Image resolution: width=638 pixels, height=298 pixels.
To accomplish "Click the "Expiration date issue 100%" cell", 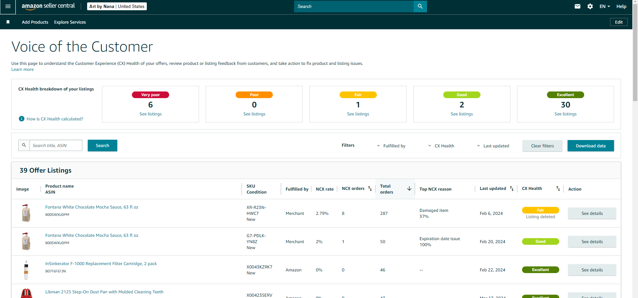I will (x=440, y=241).
